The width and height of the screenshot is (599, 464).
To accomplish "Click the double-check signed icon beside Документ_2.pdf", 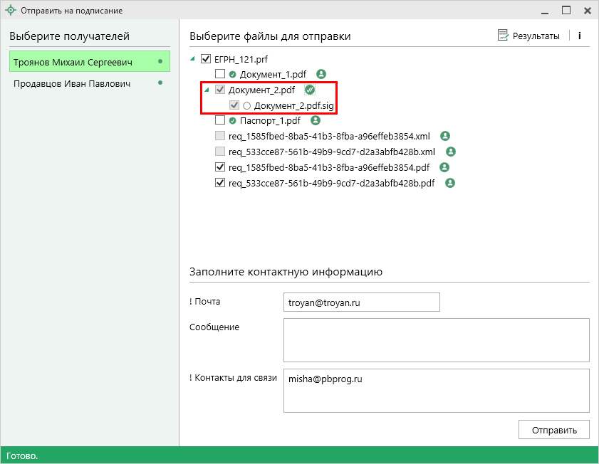I will pos(309,90).
